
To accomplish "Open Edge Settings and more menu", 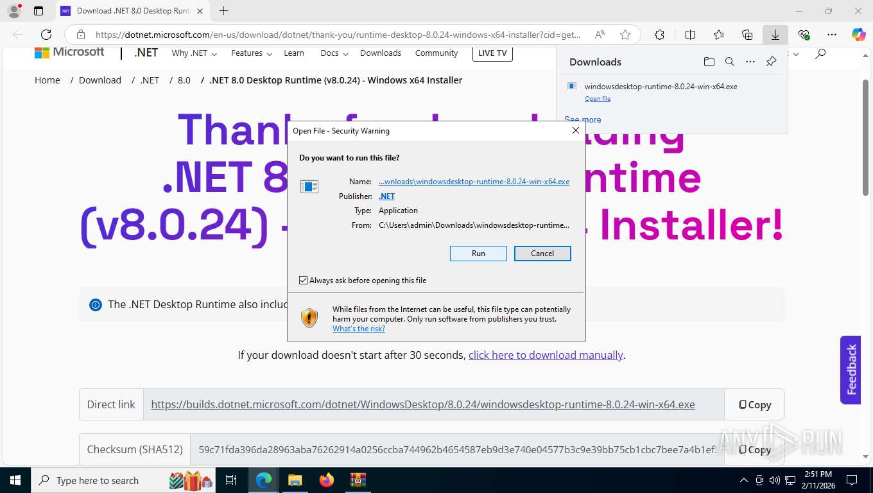I will (x=832, y=35).
